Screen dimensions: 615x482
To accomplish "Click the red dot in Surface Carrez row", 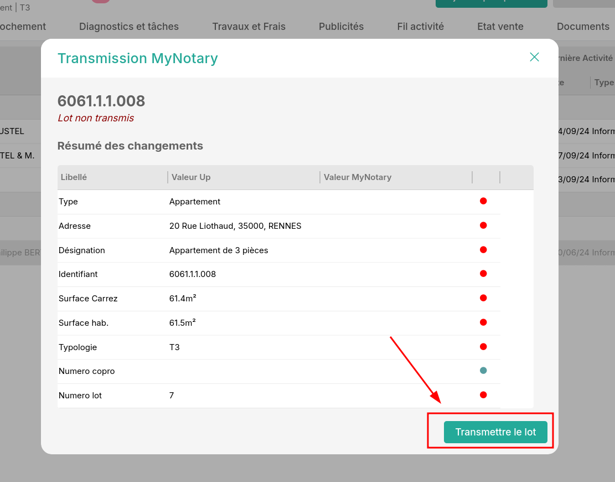I will (x=483, y=298).
